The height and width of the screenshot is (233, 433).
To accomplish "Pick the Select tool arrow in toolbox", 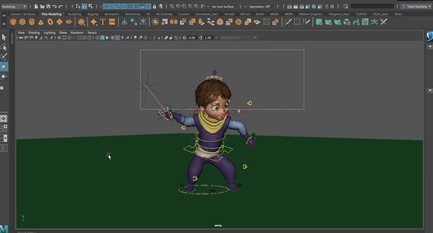I will (x=4, y=37).
